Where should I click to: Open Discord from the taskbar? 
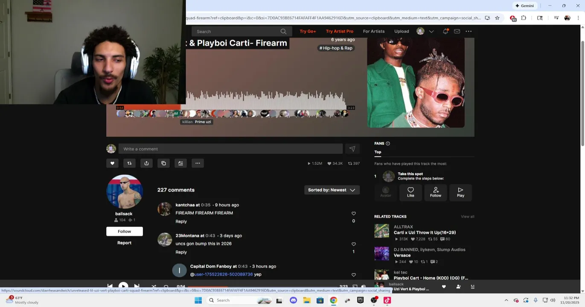click(x=293, y=300)
